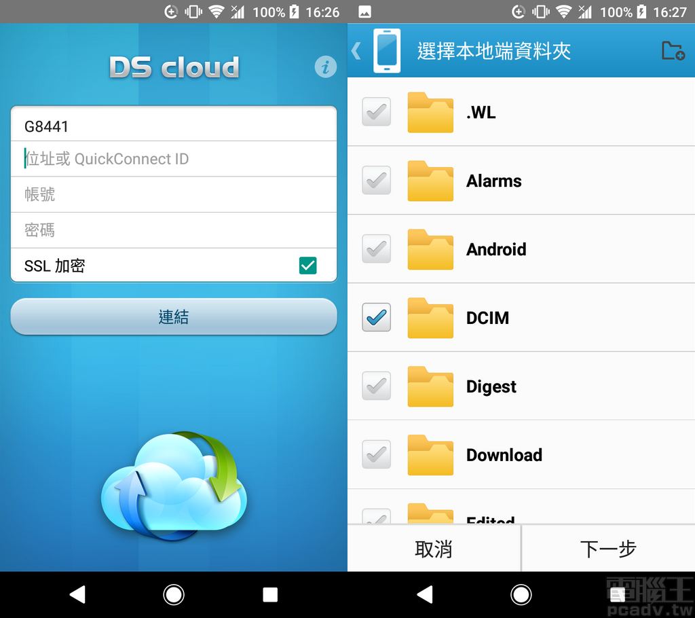
Task: Tap the phone device icon in header
Action: pos(386,51)
